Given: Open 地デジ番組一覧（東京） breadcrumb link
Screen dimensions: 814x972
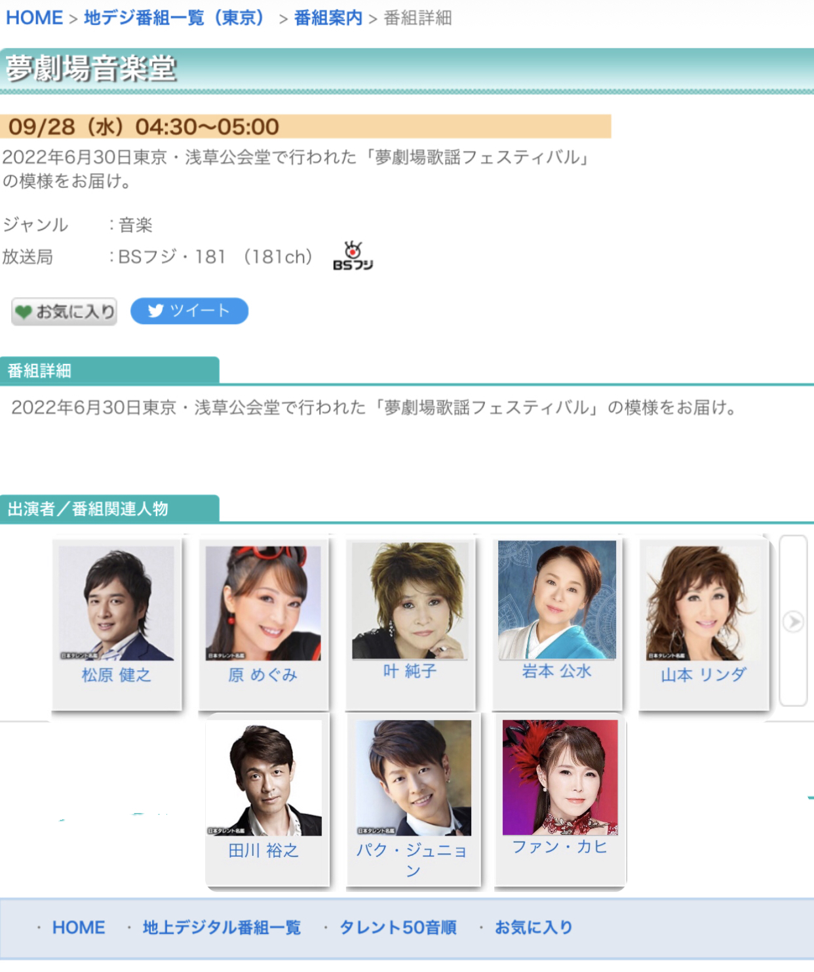Looking at the screenshot, I should tap(174, 18).
